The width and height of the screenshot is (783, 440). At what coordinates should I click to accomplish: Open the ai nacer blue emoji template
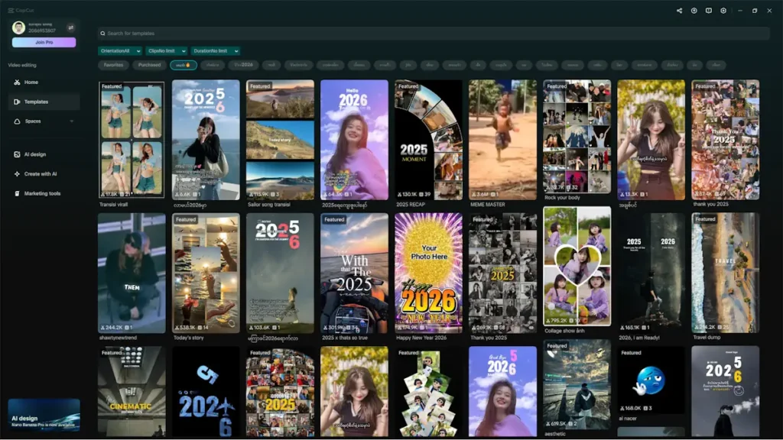point(651,380)
